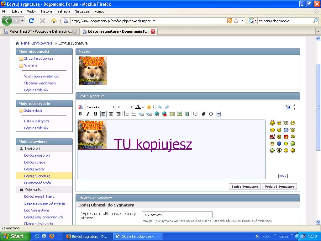
Task: Open the Edytuj avatar link
Action: coord(34,169)
